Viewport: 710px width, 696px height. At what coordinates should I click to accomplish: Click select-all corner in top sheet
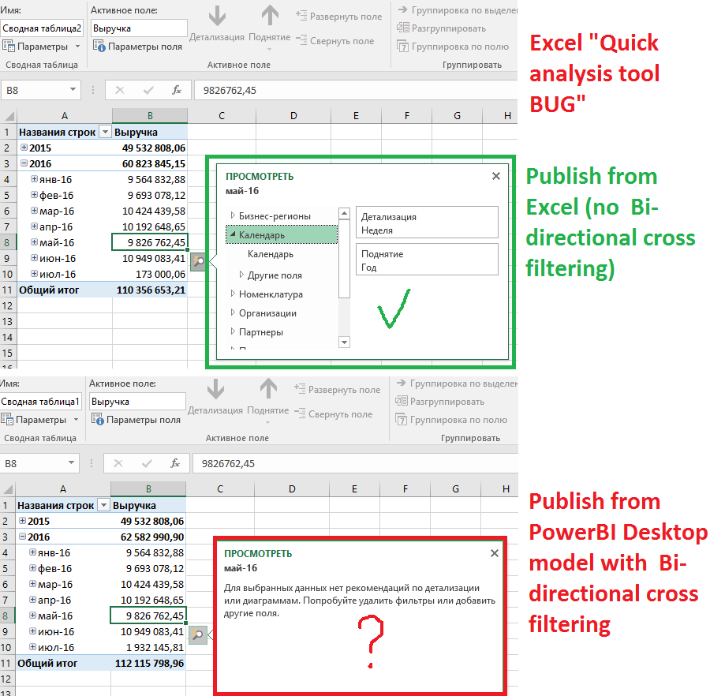[9, 116]
